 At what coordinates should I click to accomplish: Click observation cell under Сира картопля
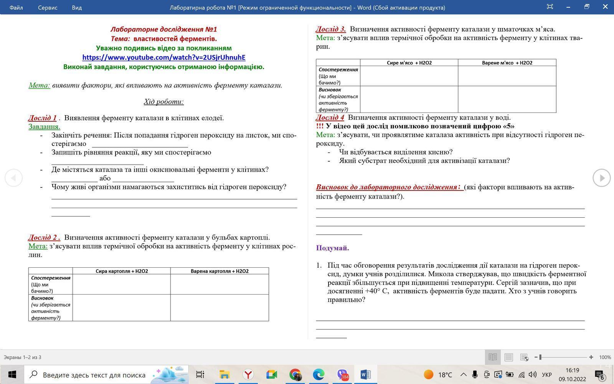[x=122, y=284]
